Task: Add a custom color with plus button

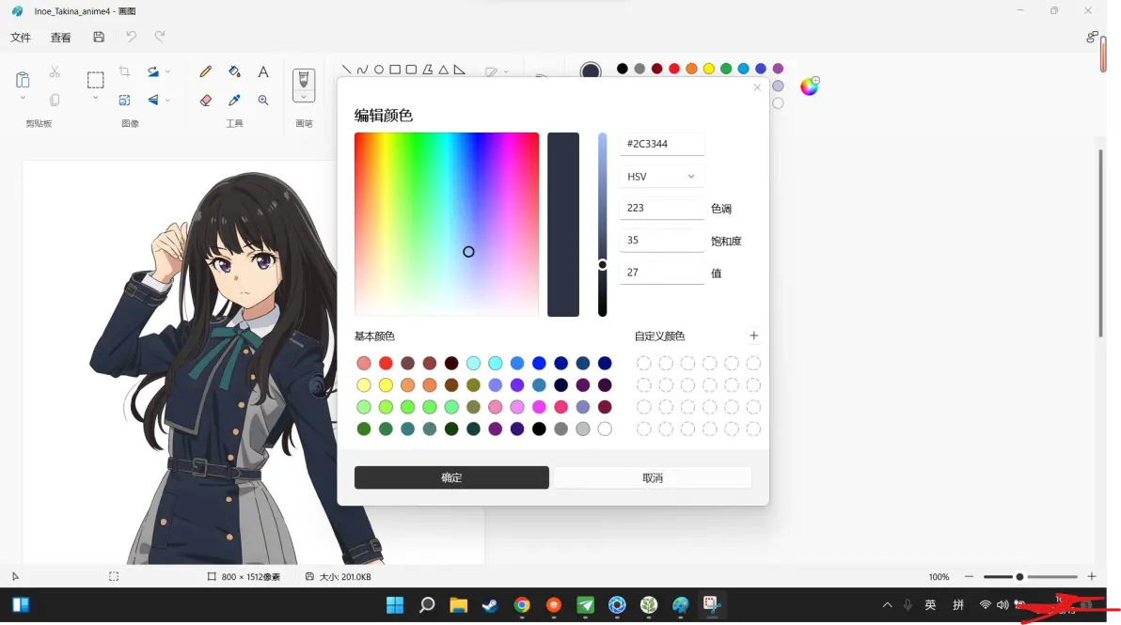Action: click(753, 336)
